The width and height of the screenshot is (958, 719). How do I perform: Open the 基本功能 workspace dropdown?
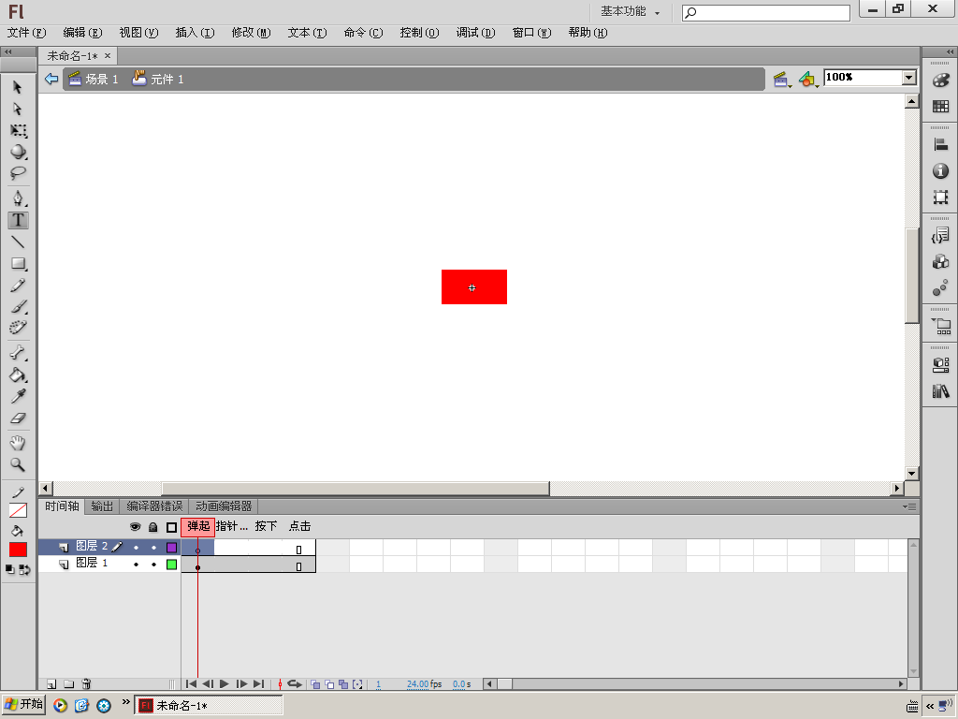coord(630,11)
